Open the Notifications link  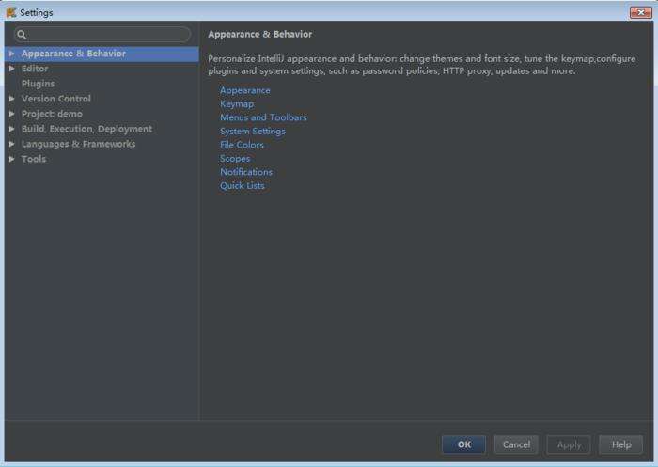pos(246,172)
